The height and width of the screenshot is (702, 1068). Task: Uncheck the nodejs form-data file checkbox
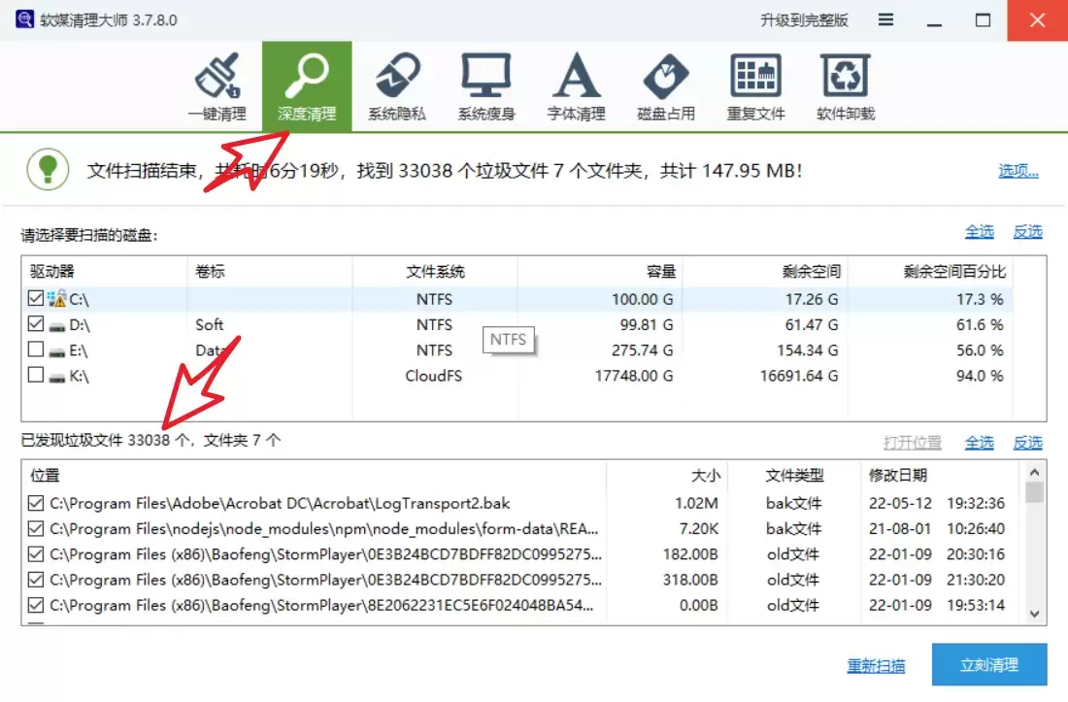click(x=36, y=528)
